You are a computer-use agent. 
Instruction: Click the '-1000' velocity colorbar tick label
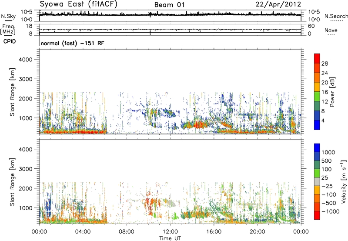coord(331,211)
